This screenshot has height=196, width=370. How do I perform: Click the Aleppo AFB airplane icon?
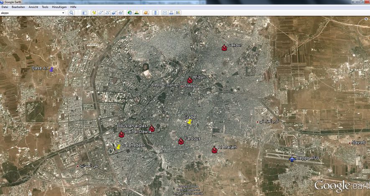tap(292, 158)
